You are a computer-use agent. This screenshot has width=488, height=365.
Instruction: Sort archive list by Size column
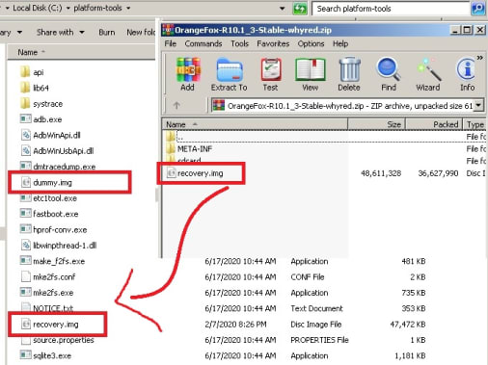click(376, 124)
